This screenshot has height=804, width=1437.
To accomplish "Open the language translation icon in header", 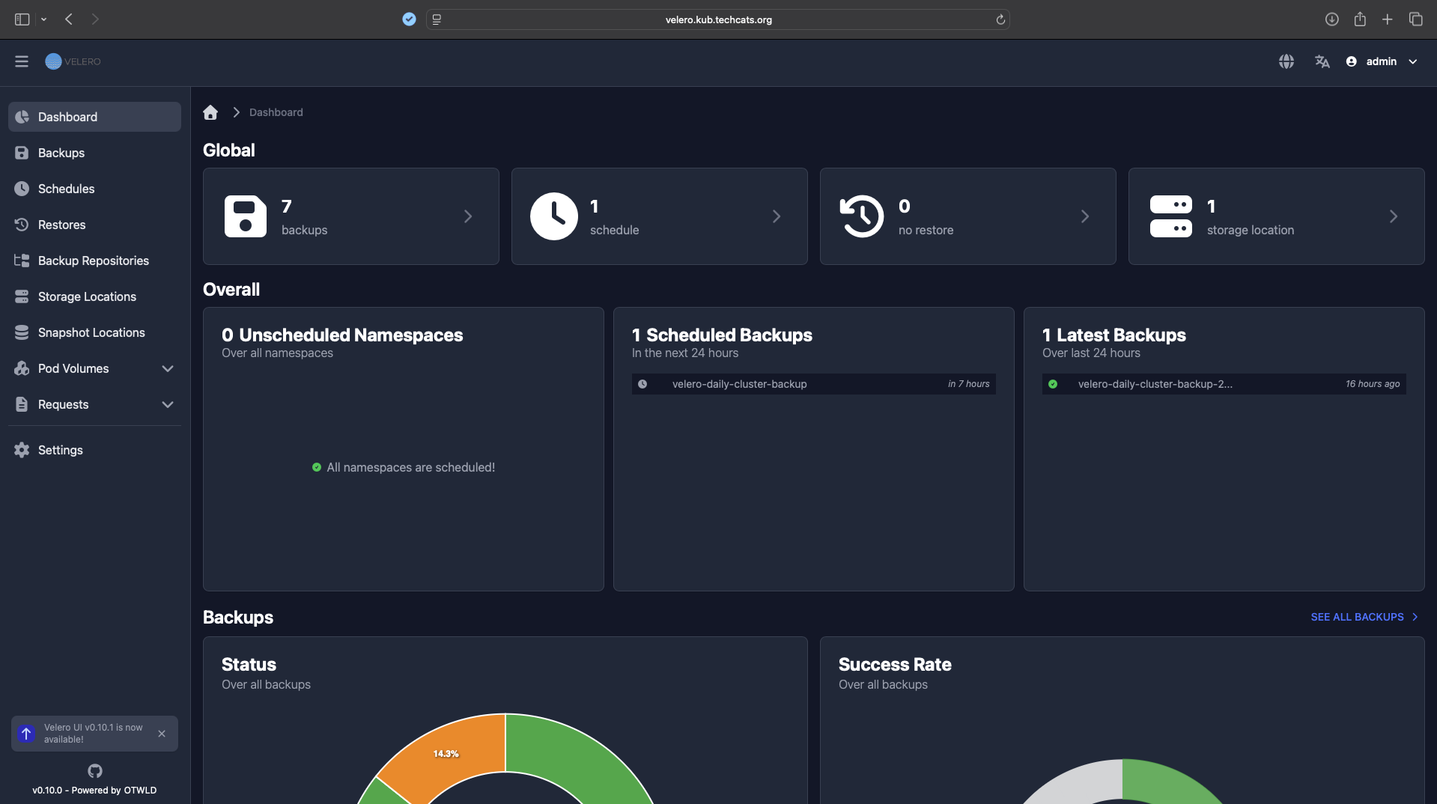I will click(x=1321, y=61).
